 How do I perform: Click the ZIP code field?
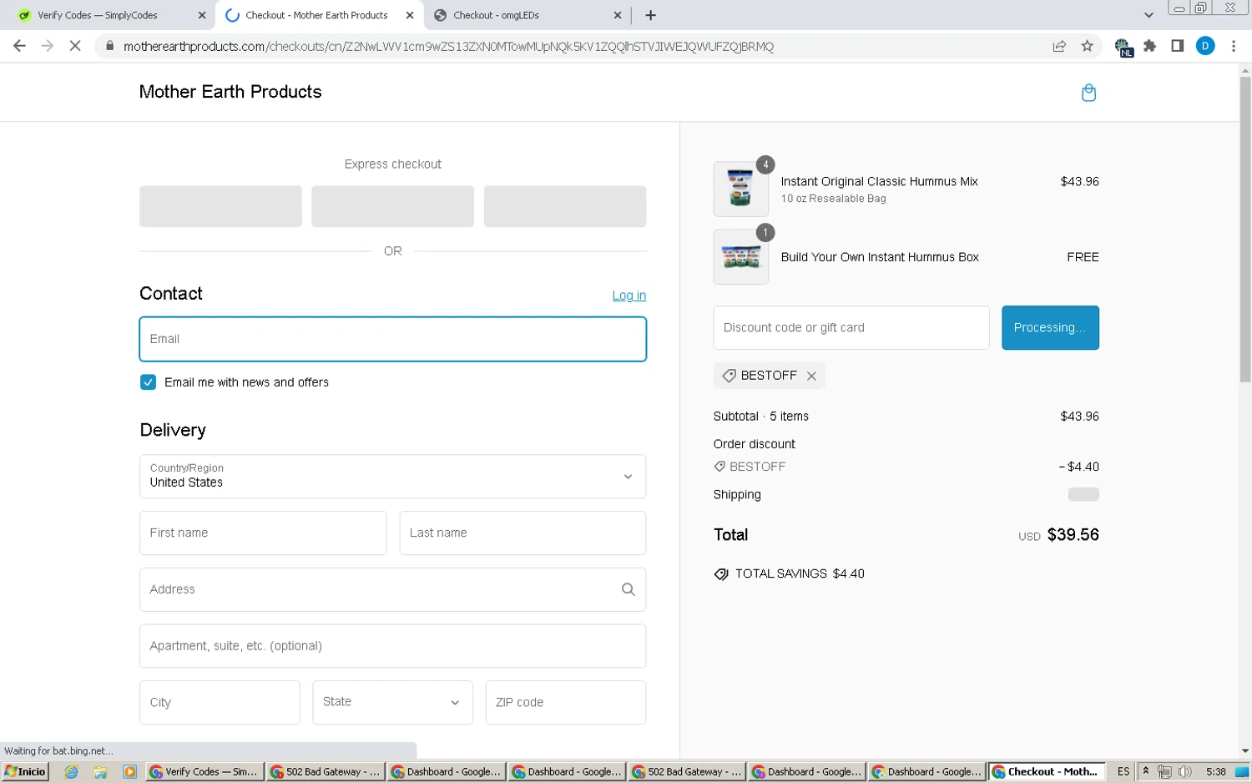566,702
